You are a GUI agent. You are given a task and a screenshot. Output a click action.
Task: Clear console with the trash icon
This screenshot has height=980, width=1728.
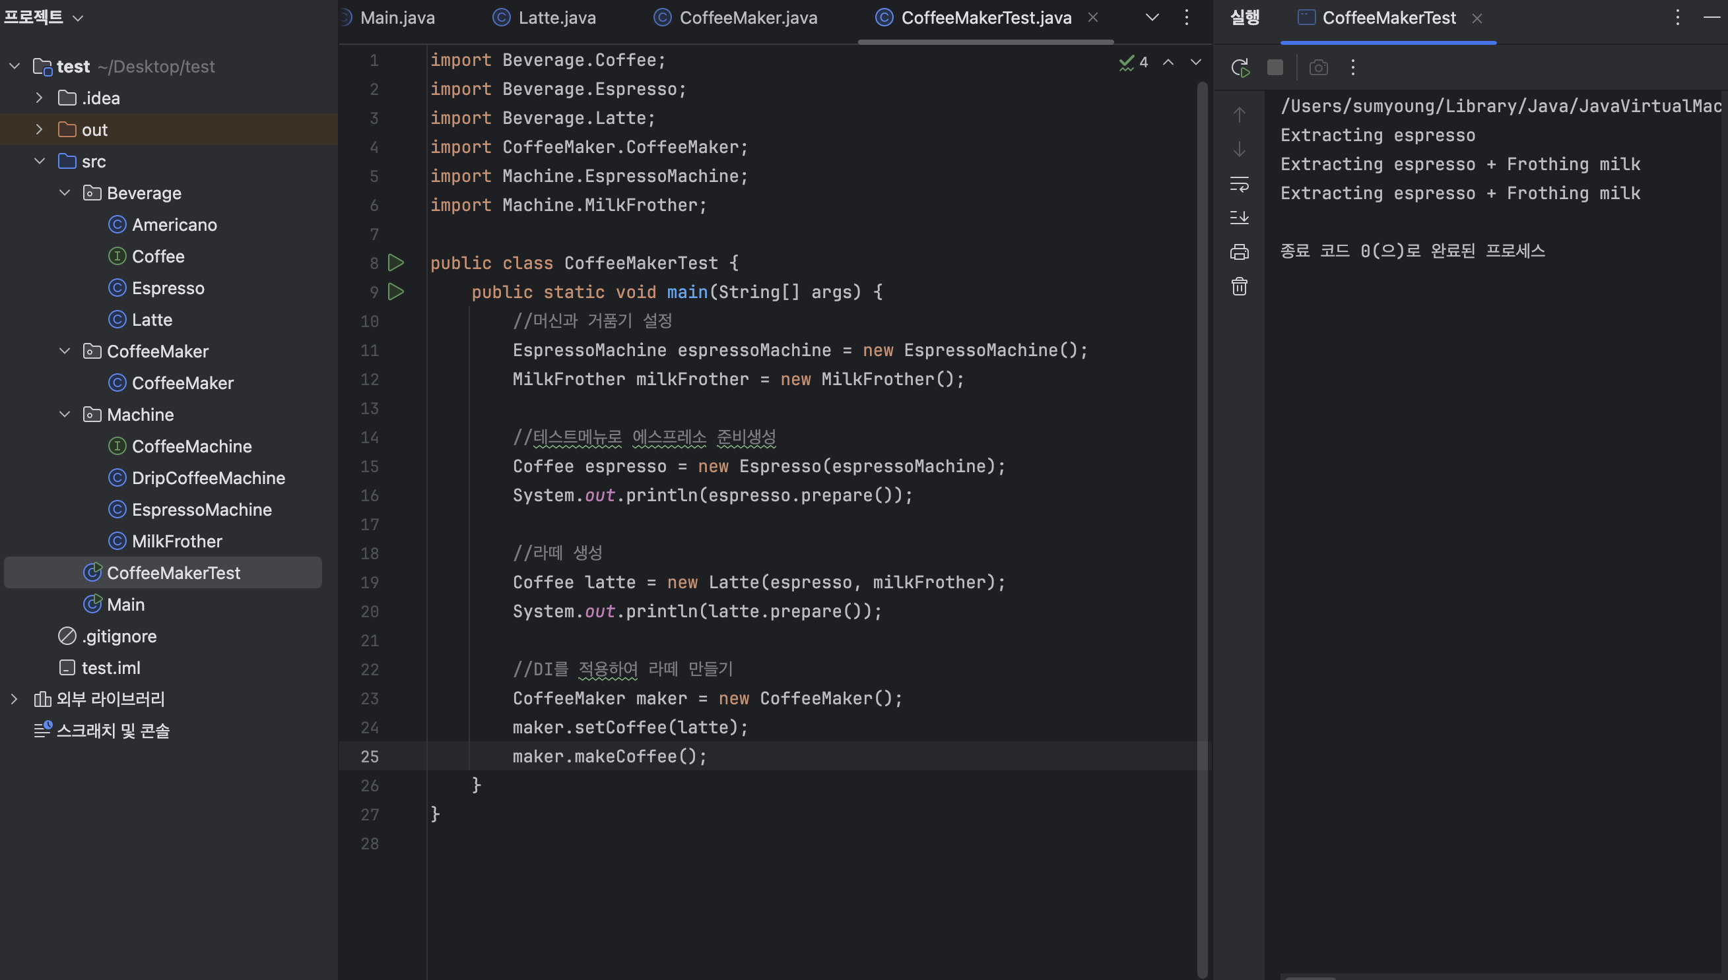pos(1239,287)
